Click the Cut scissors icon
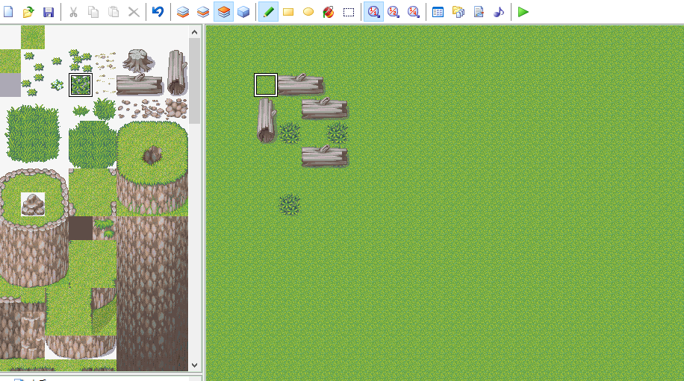This screenshot has height=381, width=684. coord(73,12)
